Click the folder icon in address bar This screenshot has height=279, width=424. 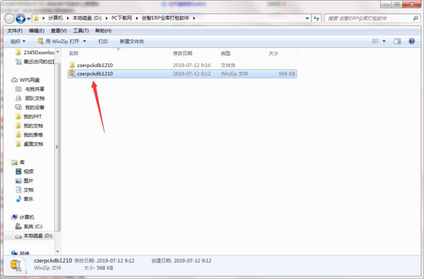(x=36, y=18)
